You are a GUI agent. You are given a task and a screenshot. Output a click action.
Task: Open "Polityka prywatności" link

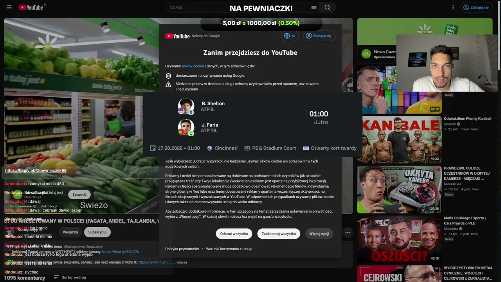pos(182,249)
